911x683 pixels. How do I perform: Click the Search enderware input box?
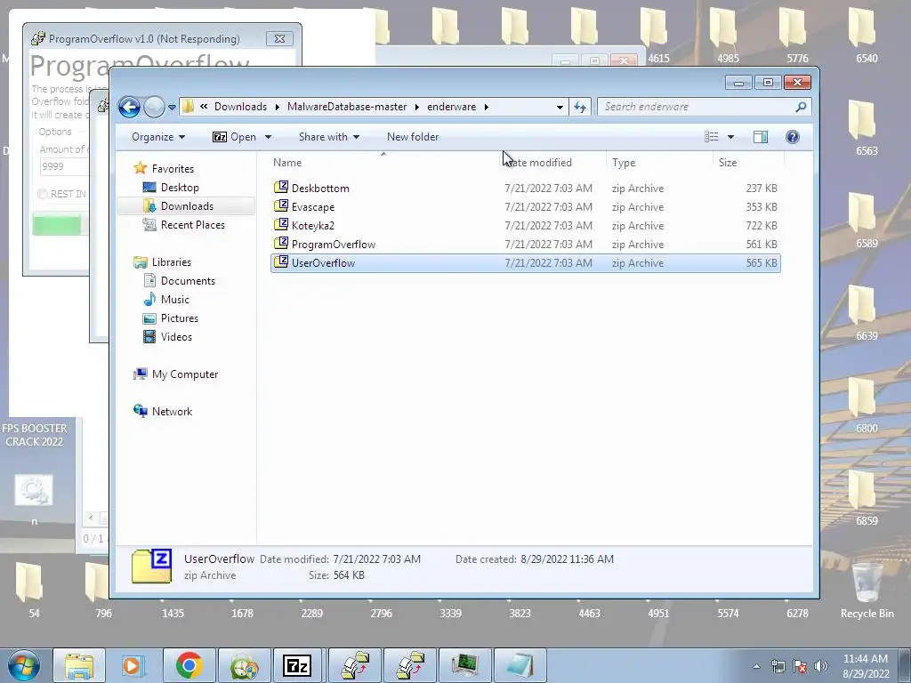[697, 107]
